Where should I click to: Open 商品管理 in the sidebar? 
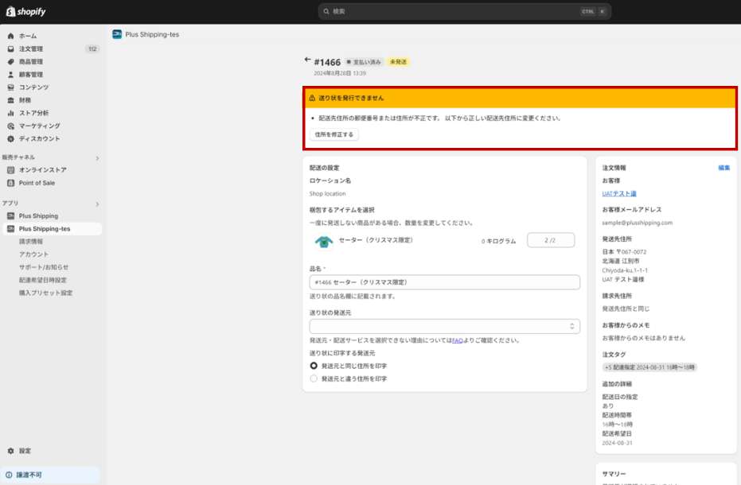click(x=31, y=61)
